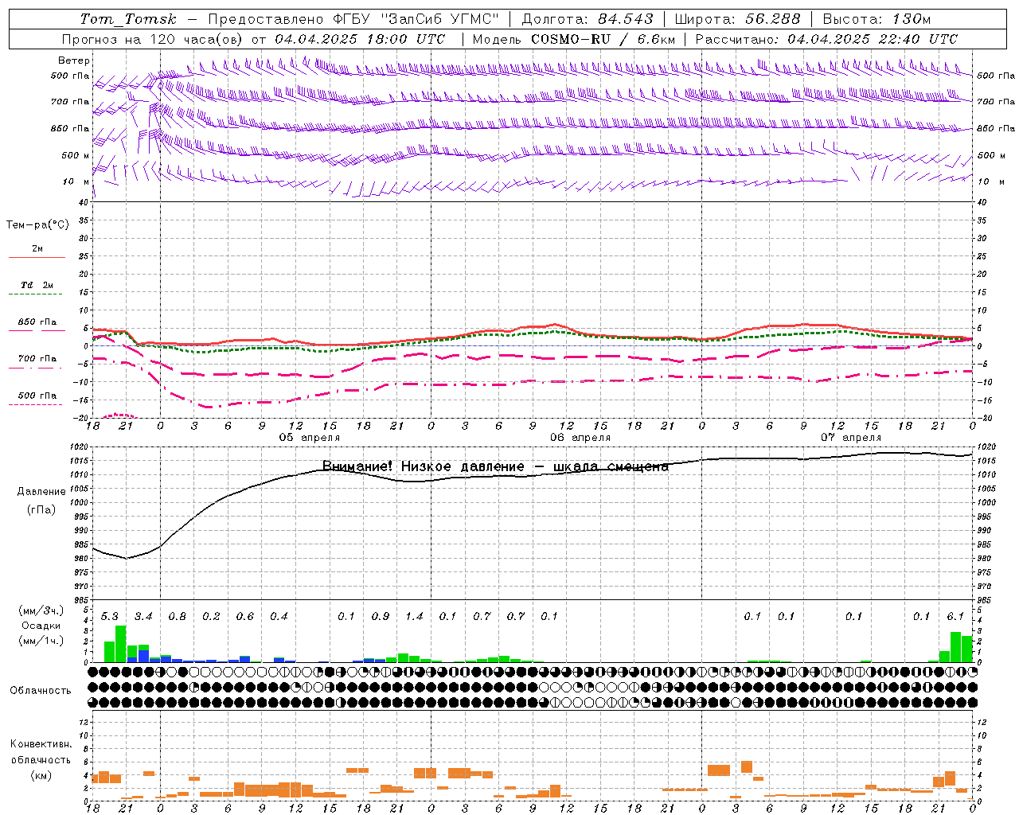1019x815 pixels.
Task: Click the '05 апреля' date label
Action: point(309,438)
